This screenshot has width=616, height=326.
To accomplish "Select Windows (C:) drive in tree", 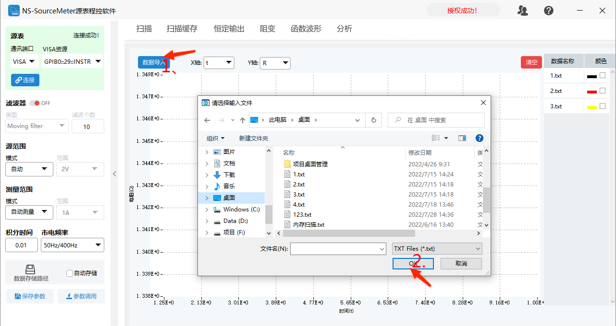I will (x=241, y=210).
